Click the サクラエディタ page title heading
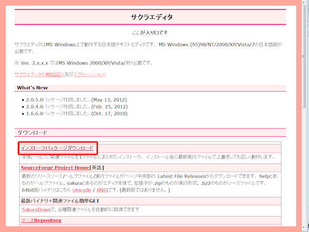Screen dimensions: 309x232 [151, 17]
